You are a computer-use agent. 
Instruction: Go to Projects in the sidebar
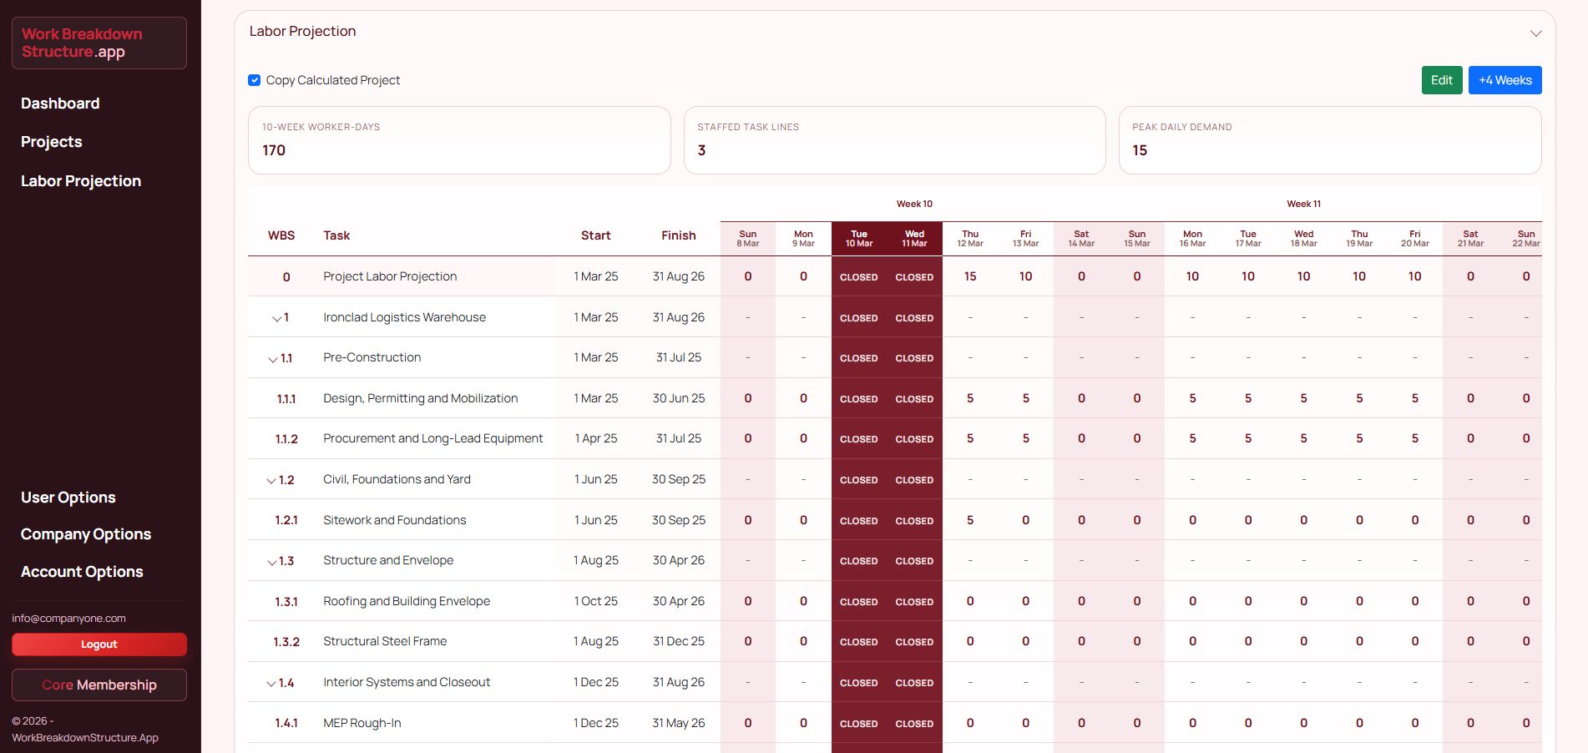tap(52, 142)
